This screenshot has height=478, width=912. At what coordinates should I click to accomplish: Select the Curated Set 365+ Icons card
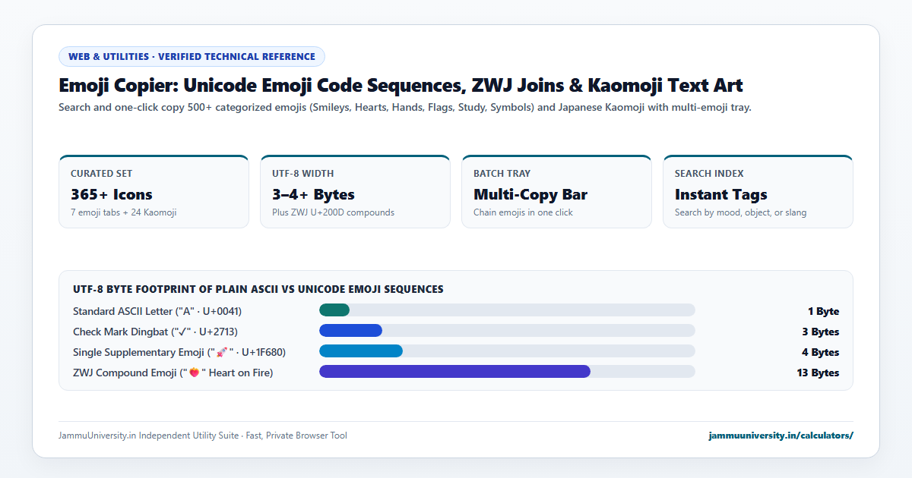click(x=154, y=191)
